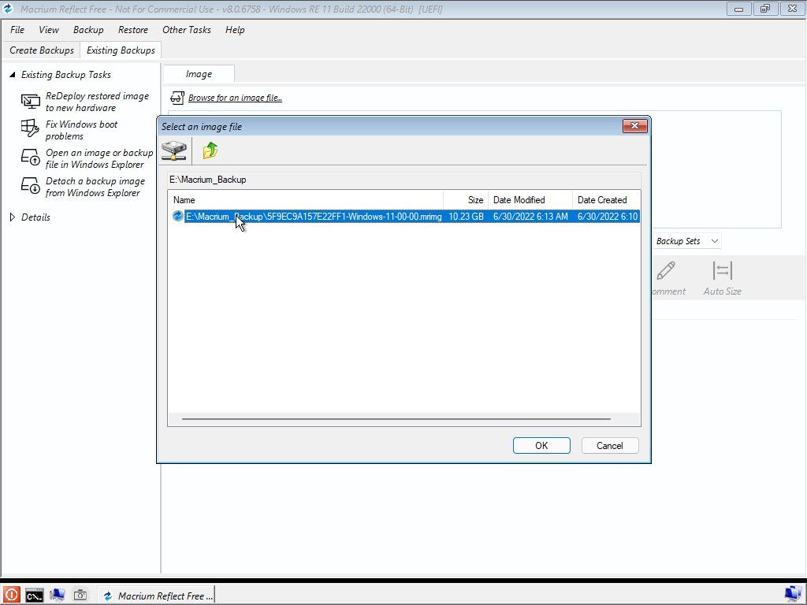This screenshot has height=605, width=807.
Task: Select the Windows-11-00-00.mrimg file name
Action: pyautogui.click(x=314, y=217)
